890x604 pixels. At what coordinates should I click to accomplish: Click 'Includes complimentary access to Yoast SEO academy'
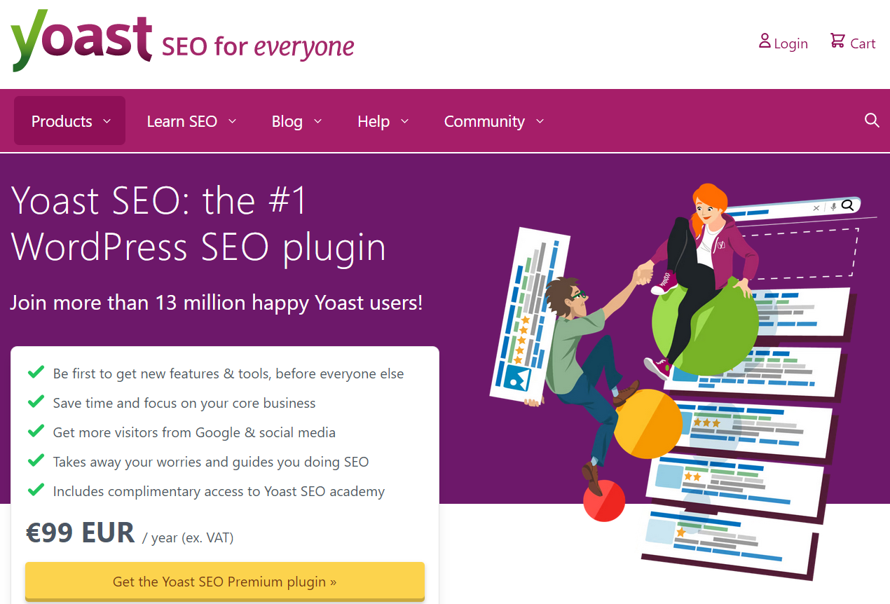(x=219, y=491)
